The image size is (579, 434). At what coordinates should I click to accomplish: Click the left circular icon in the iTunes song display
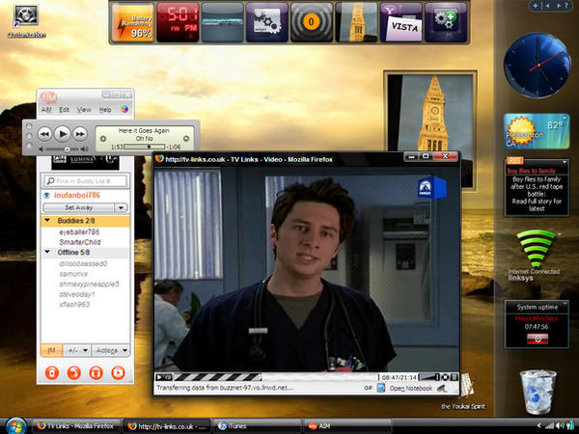(x=103, y=139)
